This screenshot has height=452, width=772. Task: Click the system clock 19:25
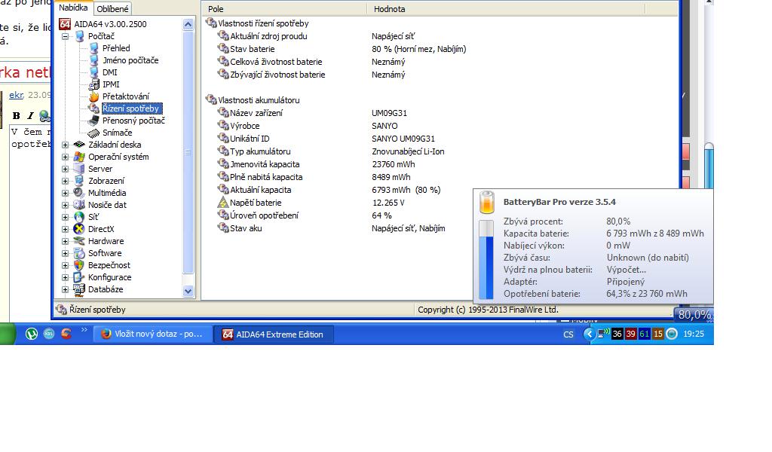694,334
